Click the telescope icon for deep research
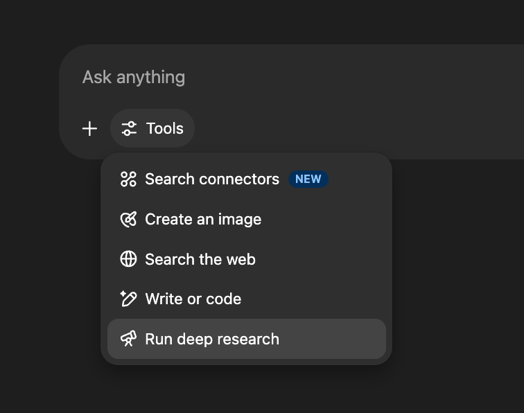This screenshot has width=524, height=413. coord(128,339)
